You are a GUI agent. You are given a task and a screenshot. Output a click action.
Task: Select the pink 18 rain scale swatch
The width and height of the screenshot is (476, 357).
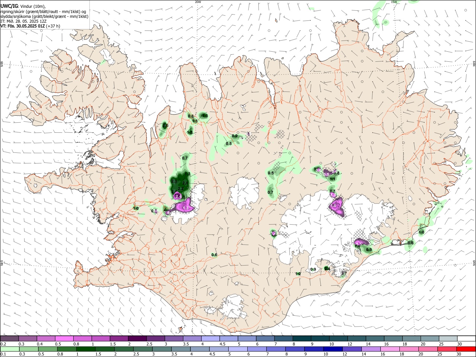[409, 349]
